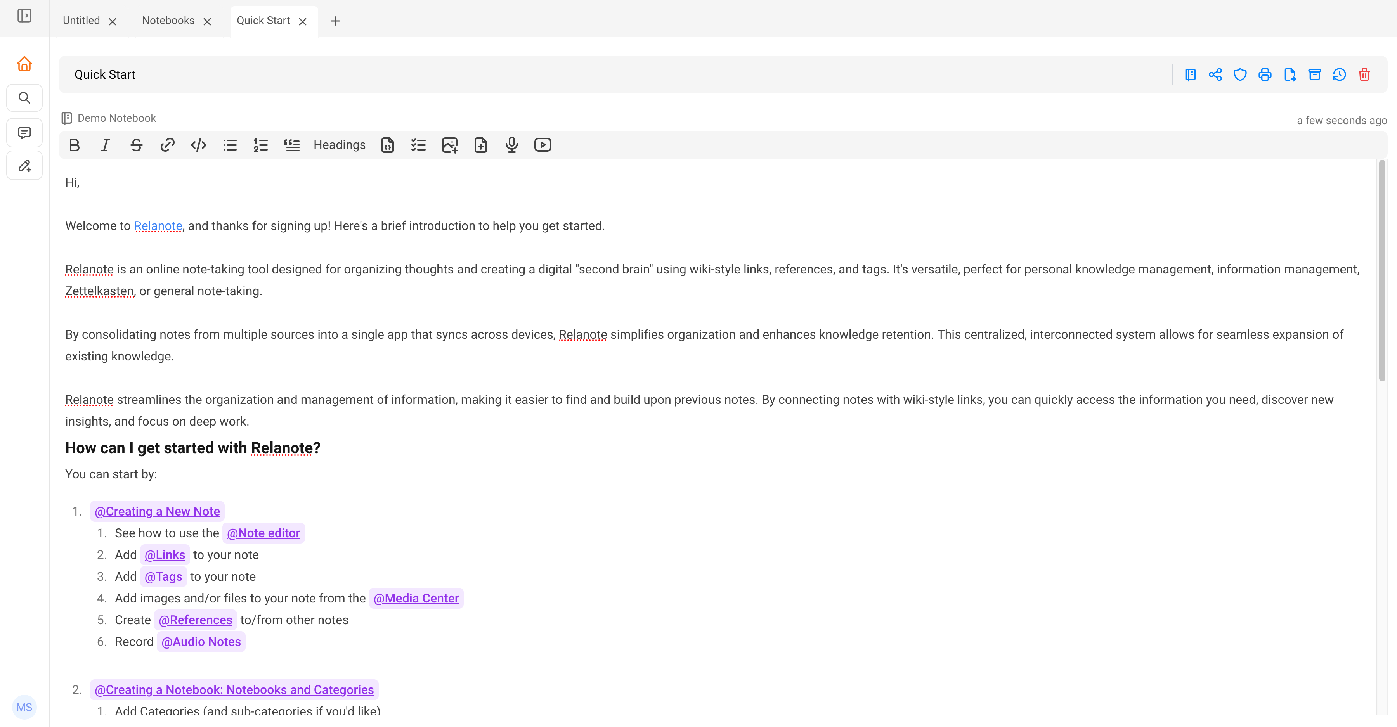This screenshot has width=1397, height=727.
Task: Click the 'a few seconds ago' timestamp
Action: pyautogui.click(x=1342, y=120)
